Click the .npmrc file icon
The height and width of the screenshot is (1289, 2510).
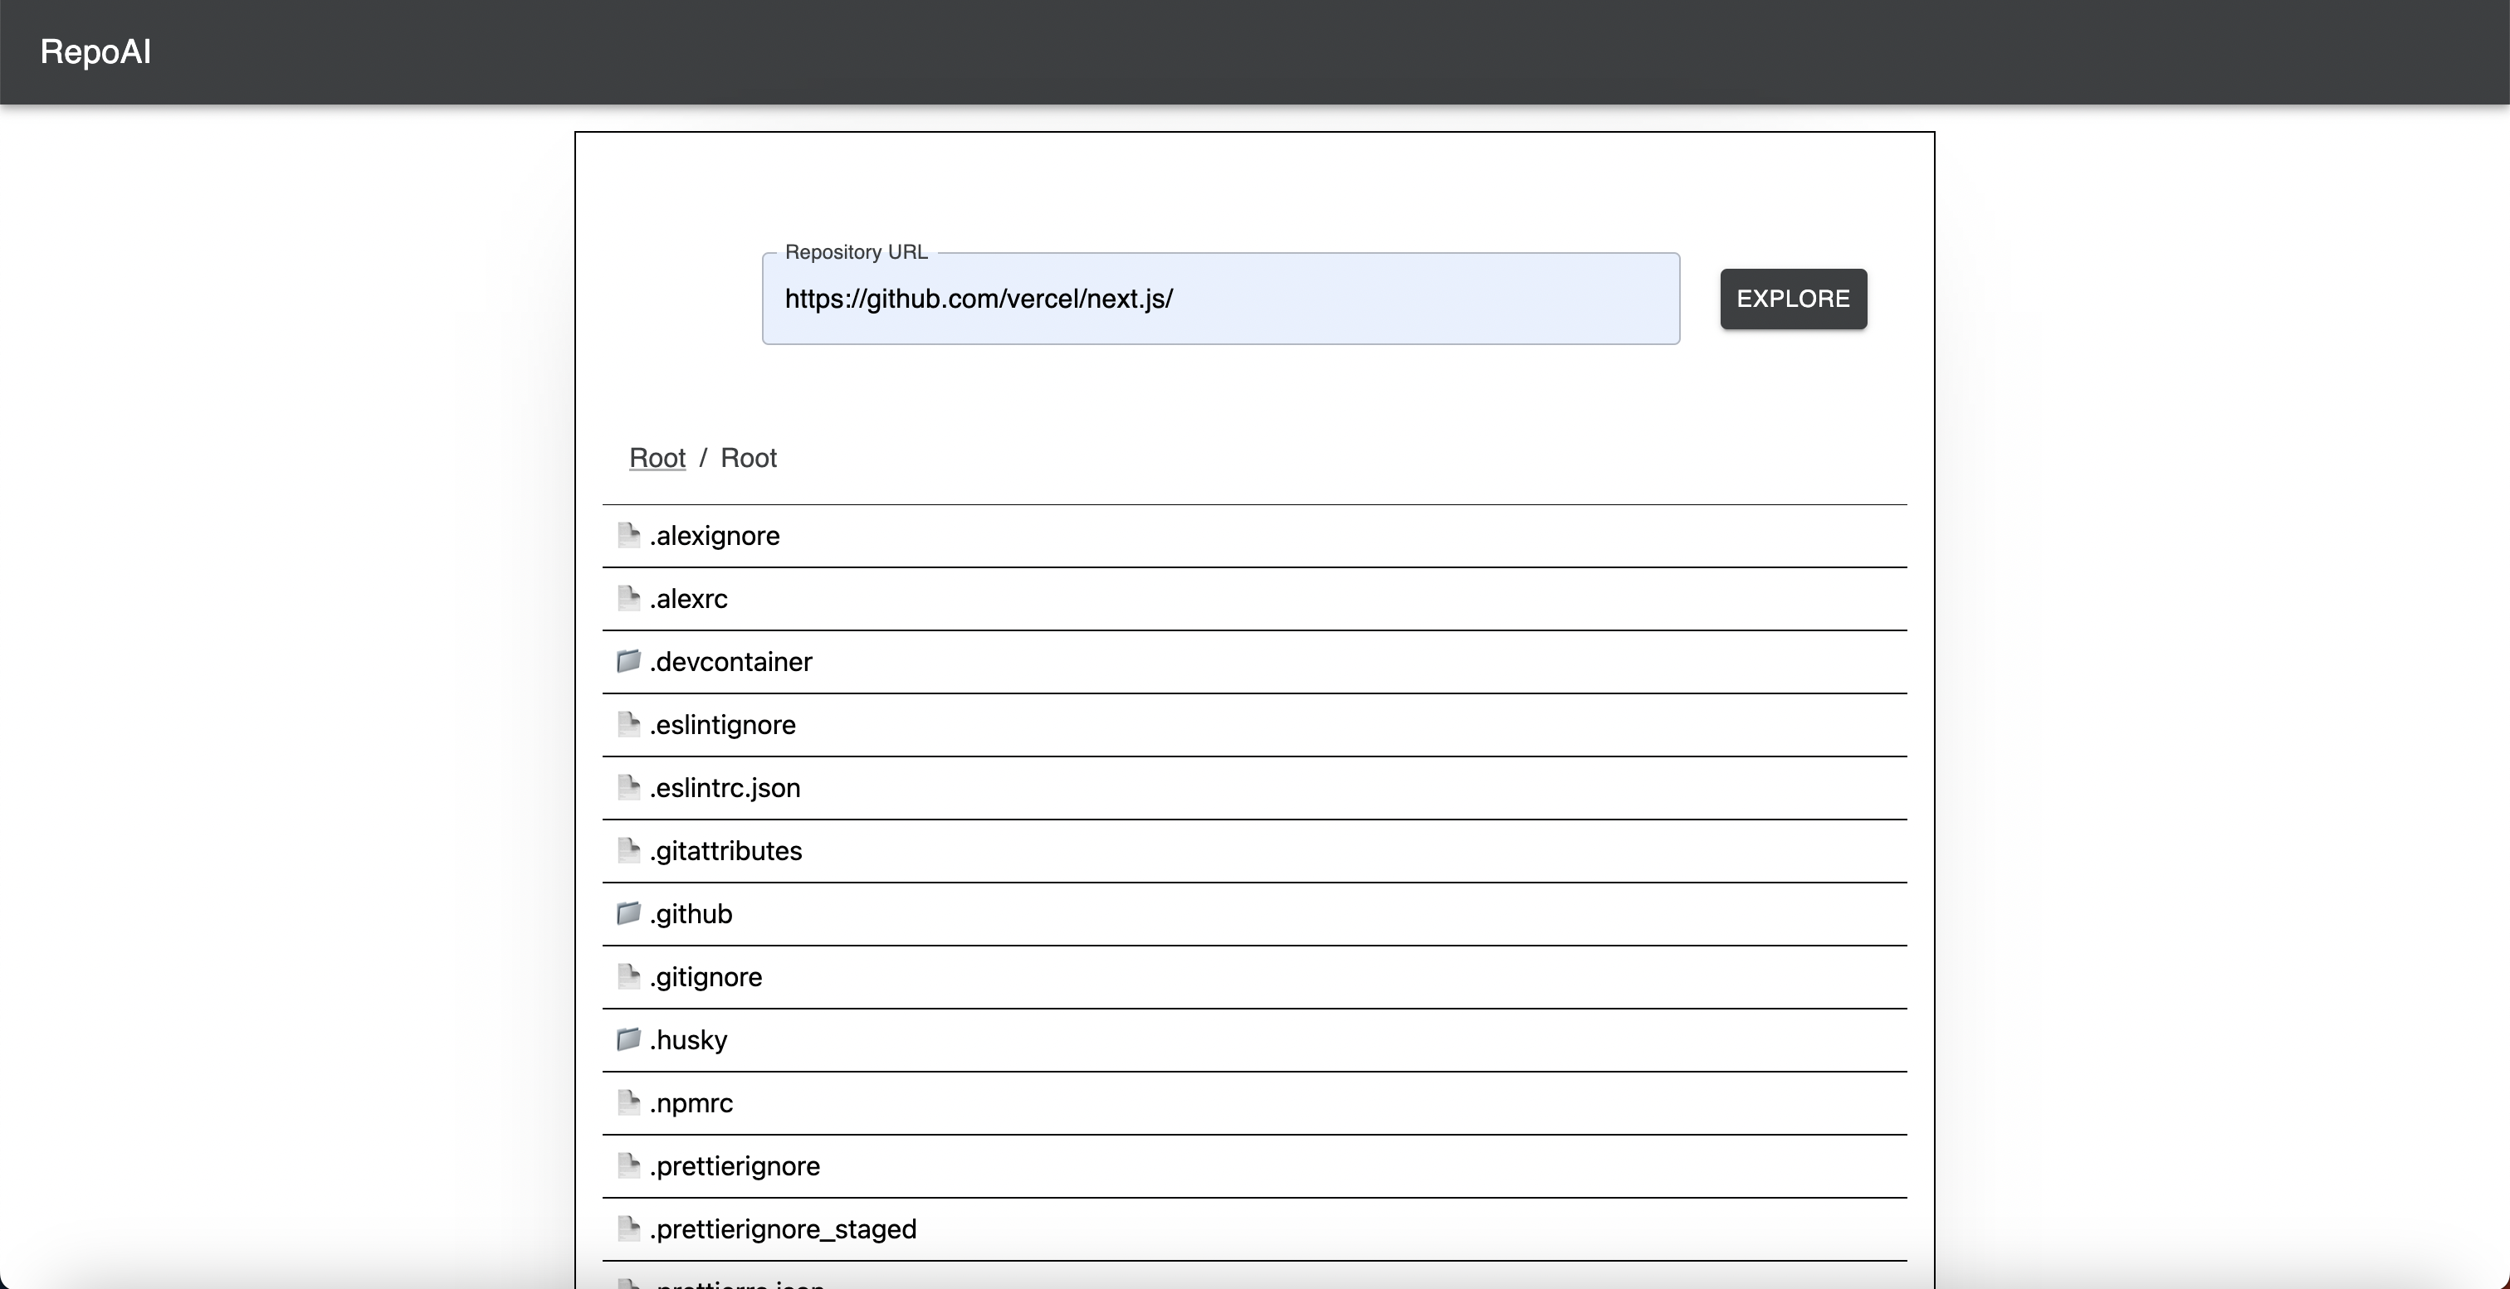[x=628, y=1102]
